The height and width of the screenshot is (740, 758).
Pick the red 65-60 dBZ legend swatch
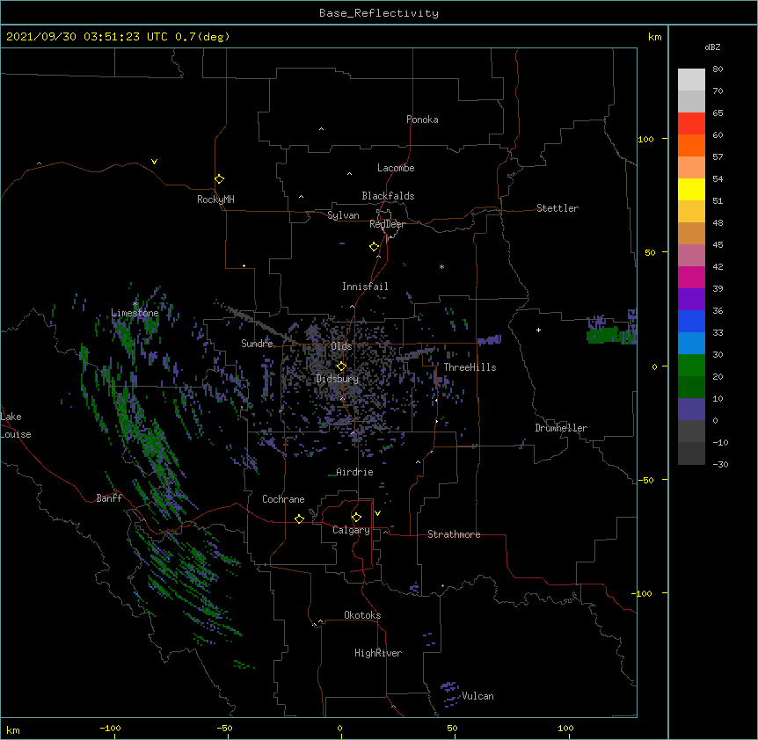point(691,124)
